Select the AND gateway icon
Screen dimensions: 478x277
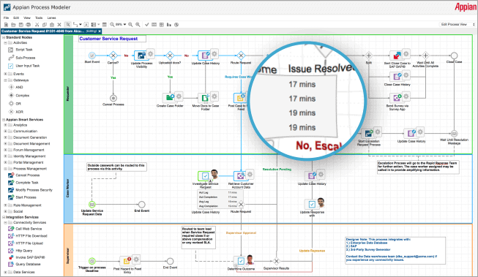(11, 87)
